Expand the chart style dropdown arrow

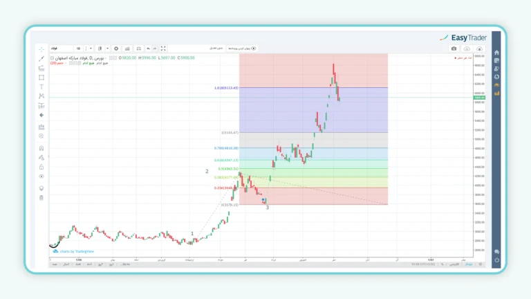tap(107, 48)
